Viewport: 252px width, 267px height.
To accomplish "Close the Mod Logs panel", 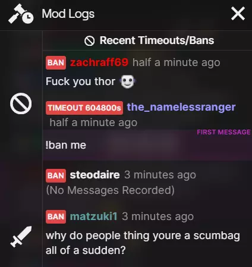I will coord(238,14).
